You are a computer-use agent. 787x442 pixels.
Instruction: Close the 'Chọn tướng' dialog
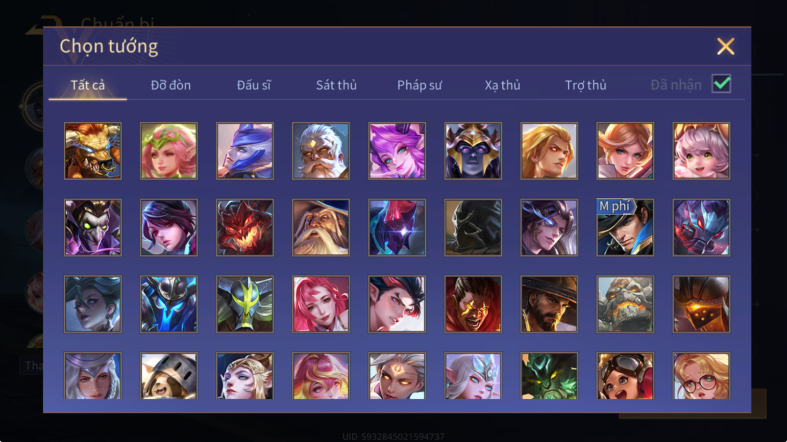click(x=726, y=46)
